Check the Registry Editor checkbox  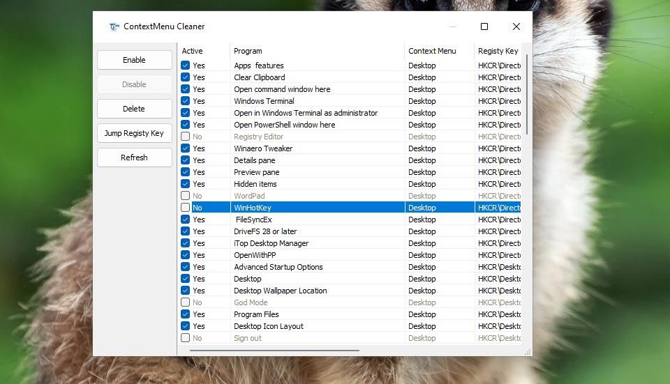(186, 137)
